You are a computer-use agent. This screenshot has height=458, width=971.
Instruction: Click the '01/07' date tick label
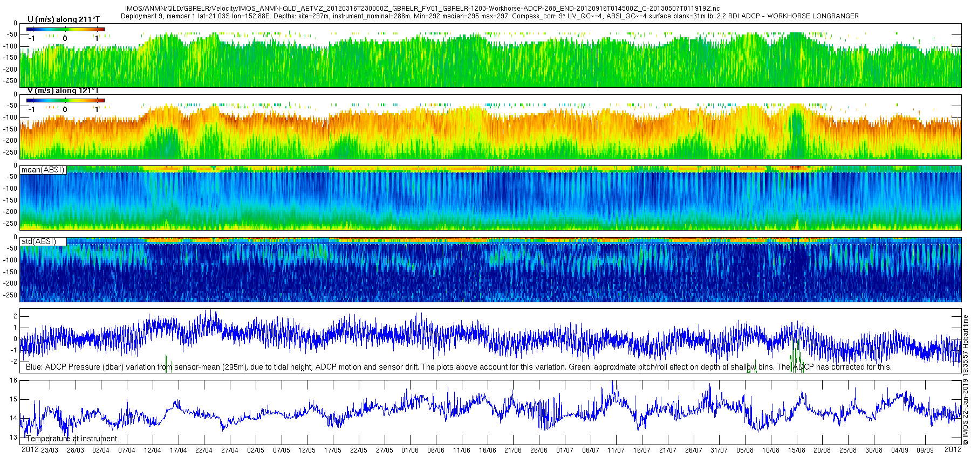(x=565, y=450)
